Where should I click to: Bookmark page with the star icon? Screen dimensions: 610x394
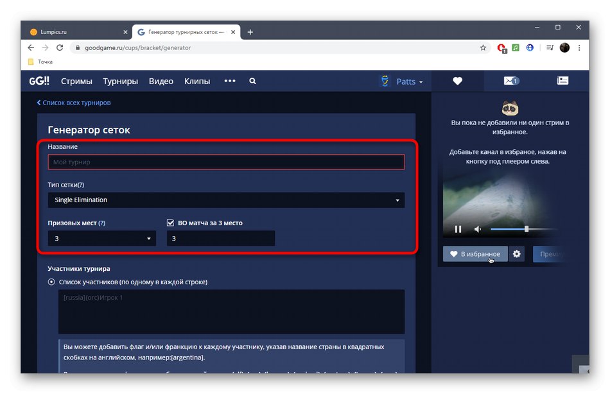[483, 47]
